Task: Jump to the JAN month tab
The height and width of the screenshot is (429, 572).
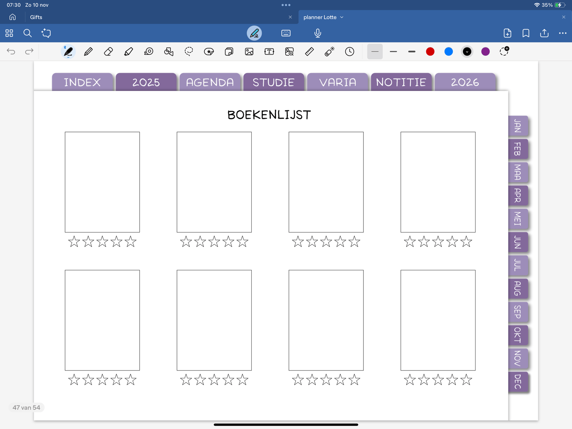Action: coord(518,126)
